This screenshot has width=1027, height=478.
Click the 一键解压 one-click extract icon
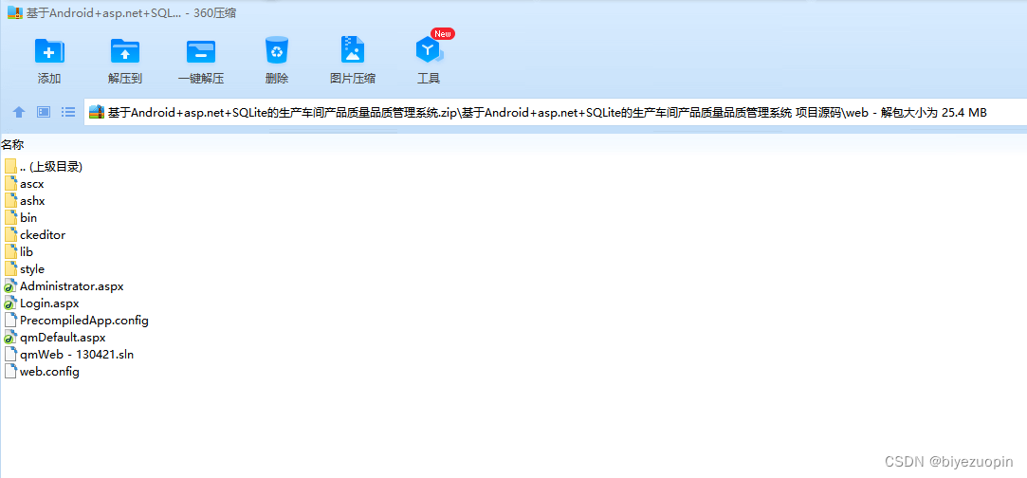coord(201,51)
